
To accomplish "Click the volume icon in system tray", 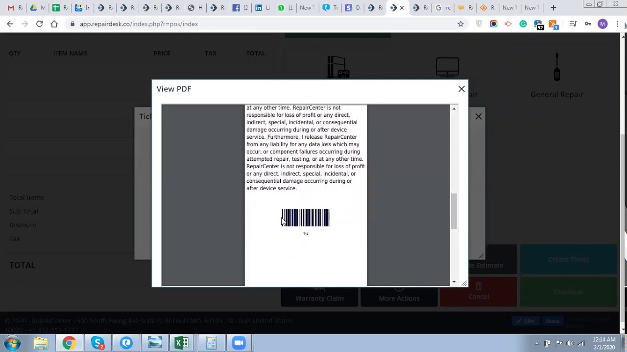I will coord(570,343).
